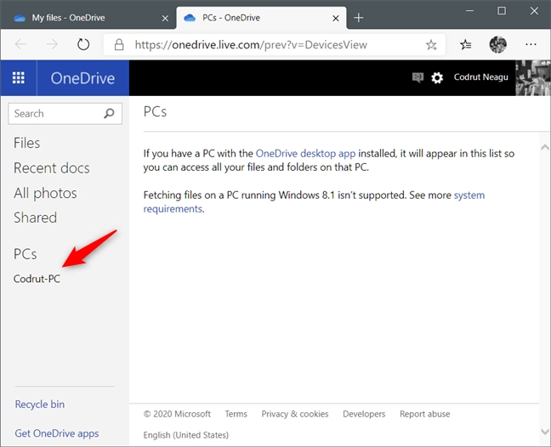Viewport: 551px width, 447px height.
Task: Click the scrollbar up arrow
Action: pyautogui.click(x=545, y=147)
